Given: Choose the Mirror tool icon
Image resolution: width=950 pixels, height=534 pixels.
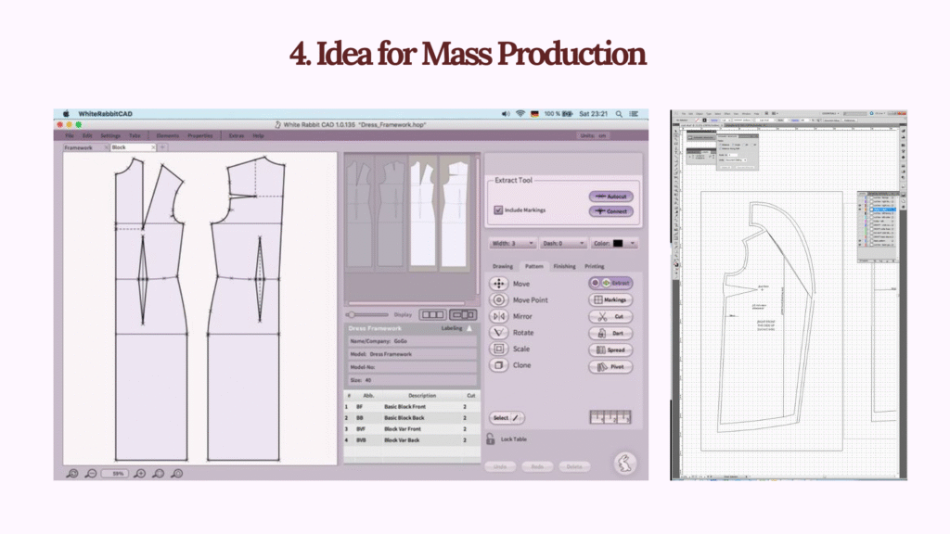Looking at the screenshot, I should click(x=498, y=316).
